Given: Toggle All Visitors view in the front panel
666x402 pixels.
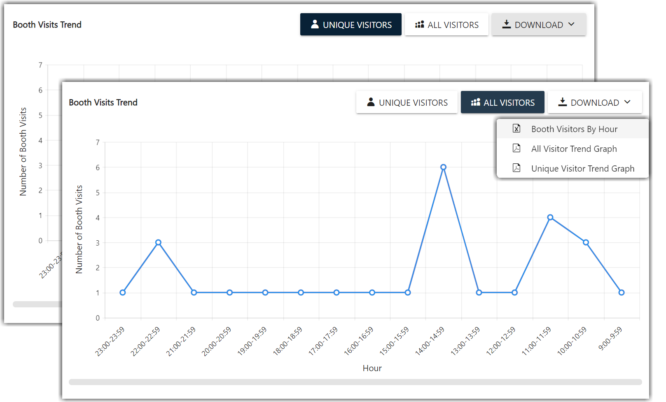Looking at the screenshot, I should point(502,102).
